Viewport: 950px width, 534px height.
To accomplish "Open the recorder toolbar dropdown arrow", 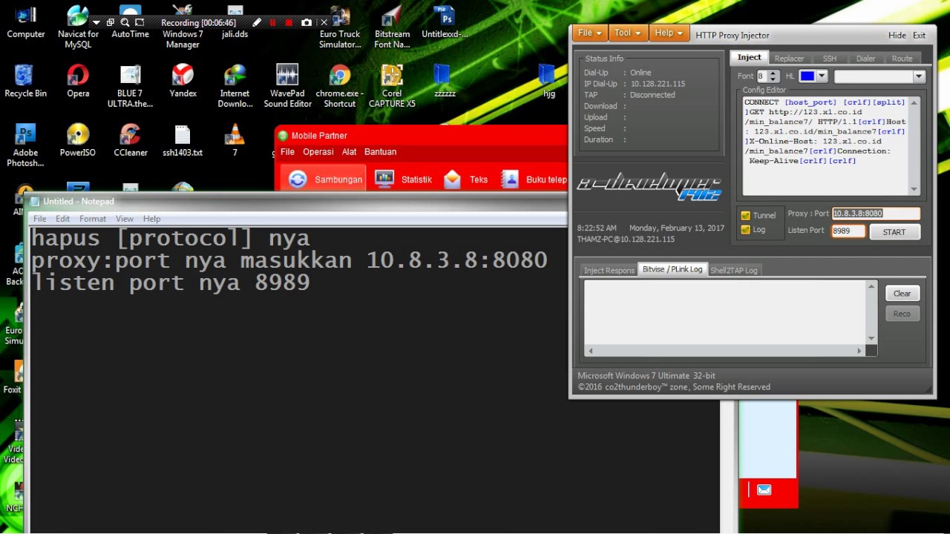I will 96,23.
